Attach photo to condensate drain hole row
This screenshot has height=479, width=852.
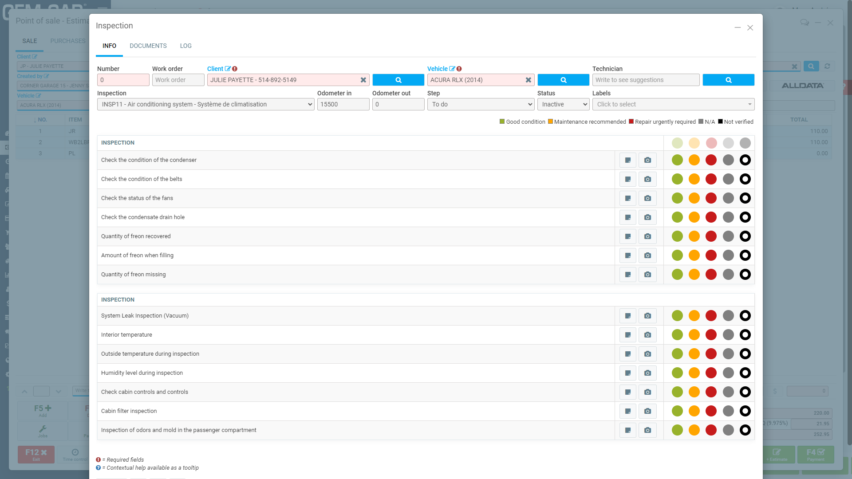point(647,217)
